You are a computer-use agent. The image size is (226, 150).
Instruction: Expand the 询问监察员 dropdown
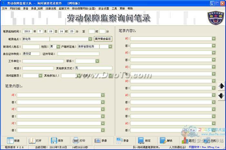[40, 75]
